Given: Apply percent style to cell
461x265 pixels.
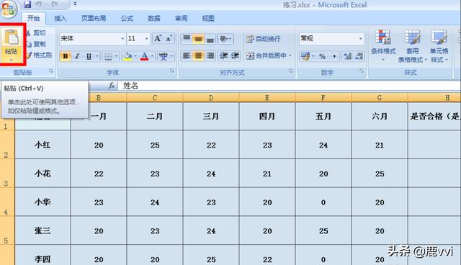Looking at the screenshot, I should point(322,56).
